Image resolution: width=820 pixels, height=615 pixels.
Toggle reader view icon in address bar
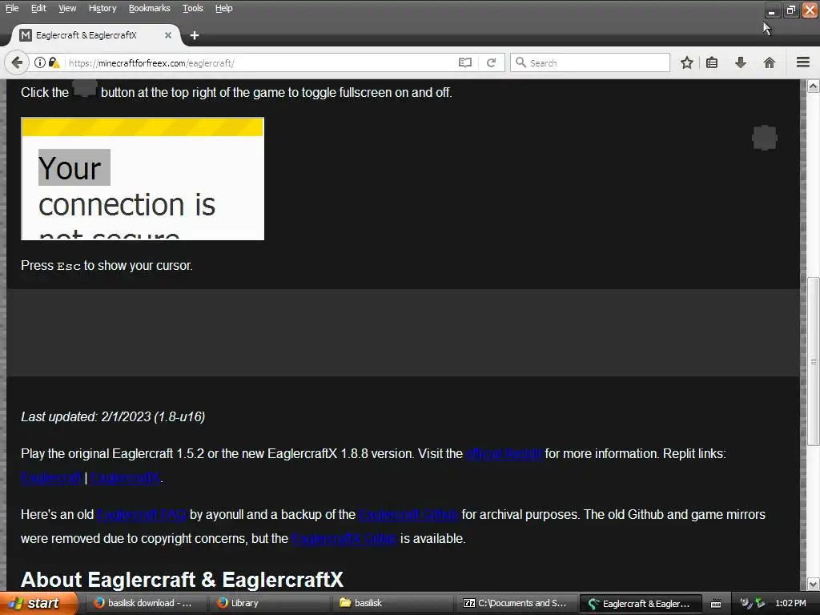click(465, 62)
